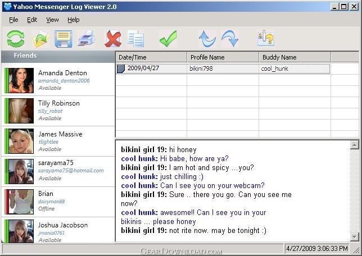The image size is (362, 256).
Task: Click email sarayama75@hotmail.com
Action: [71, 171]
